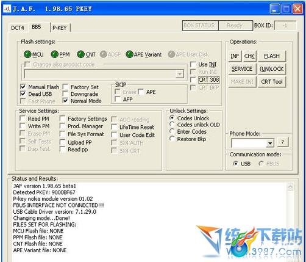
Task: Enable the Factory Set checkbox
Action: pyautogui.click(x=65, y=87)
